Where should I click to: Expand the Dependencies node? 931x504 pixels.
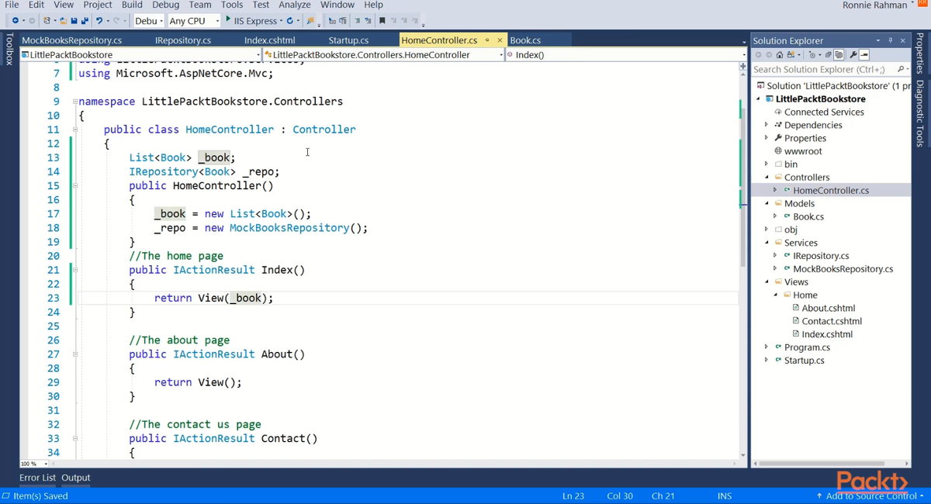[767, 125]
